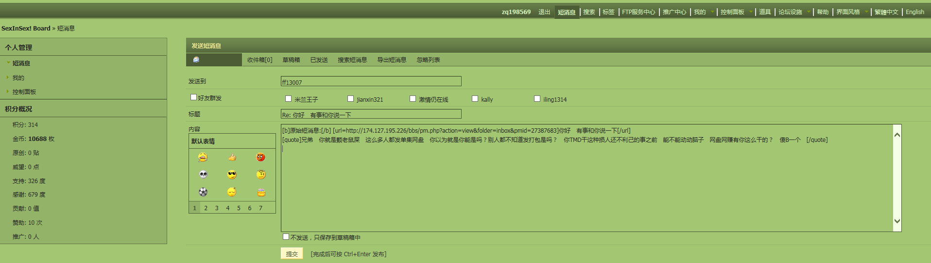Open the 忽略列表 tab

pyautogui.click(x=428, y=60)
